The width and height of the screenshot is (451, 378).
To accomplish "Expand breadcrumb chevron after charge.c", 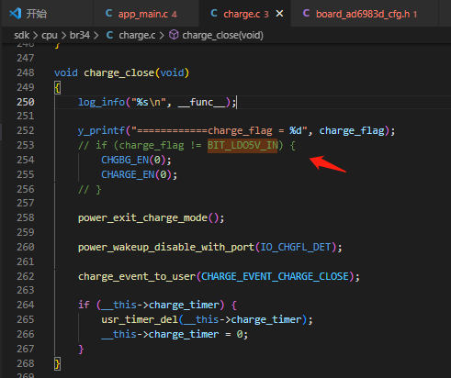I will (x=162, y=36).
